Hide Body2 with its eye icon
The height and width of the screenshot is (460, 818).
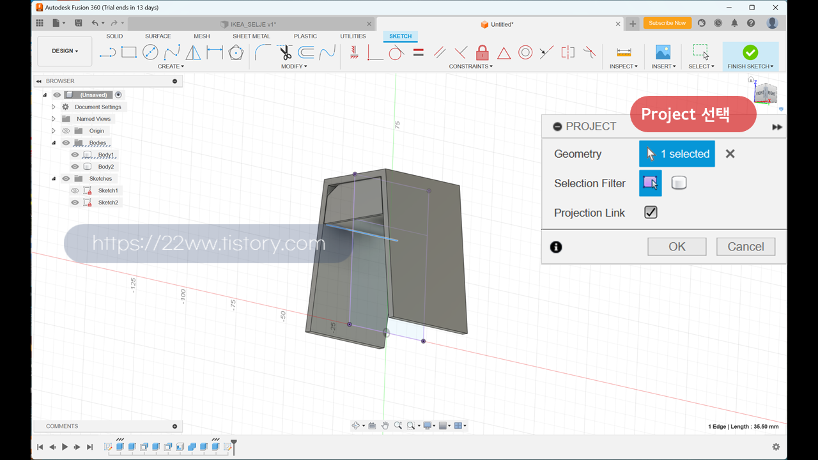pyautogui.click(x=75, y=167)
